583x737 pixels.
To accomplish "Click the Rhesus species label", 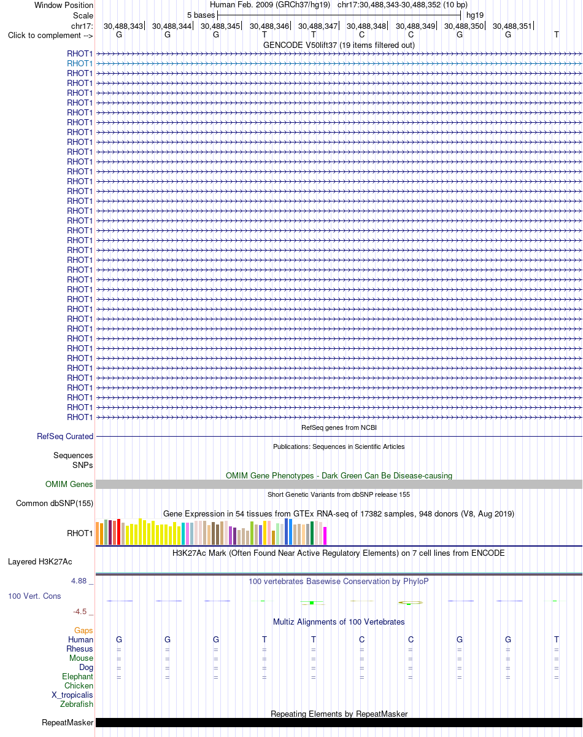I will coord(80,649).
